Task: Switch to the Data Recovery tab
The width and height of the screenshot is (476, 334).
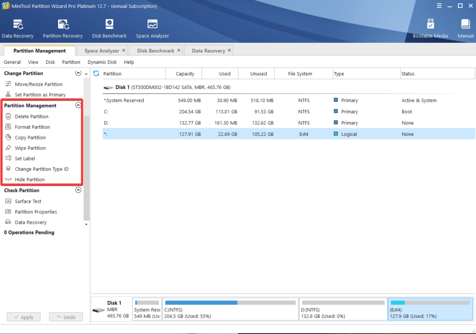Action: [209, 51]
